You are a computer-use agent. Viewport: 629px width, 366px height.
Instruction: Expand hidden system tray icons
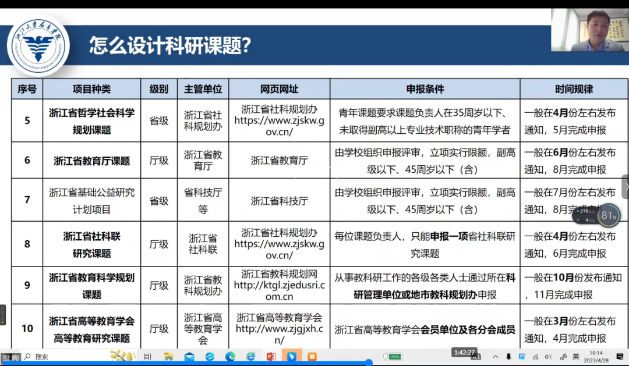[496, 357]
